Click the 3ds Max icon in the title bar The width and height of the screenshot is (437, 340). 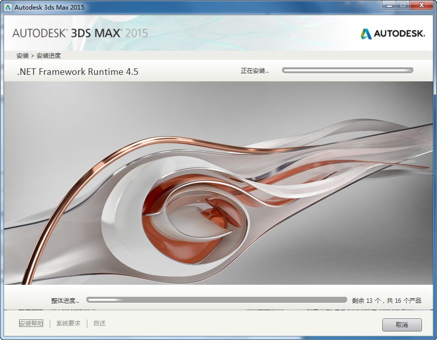(x=8, y=7)
